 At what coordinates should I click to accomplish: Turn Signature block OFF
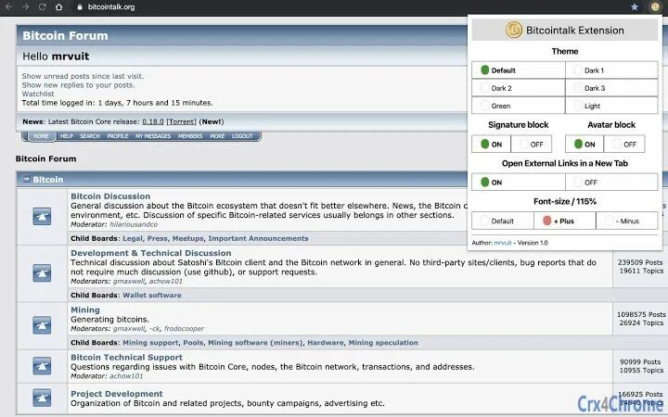532,145
